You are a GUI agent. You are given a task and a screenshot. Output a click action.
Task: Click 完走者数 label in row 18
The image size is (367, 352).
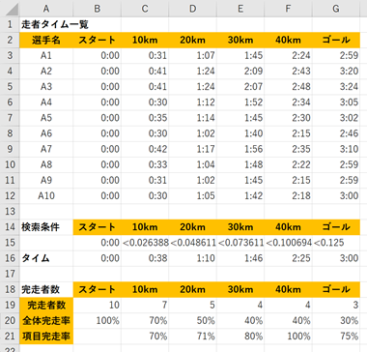pos(46,289)
